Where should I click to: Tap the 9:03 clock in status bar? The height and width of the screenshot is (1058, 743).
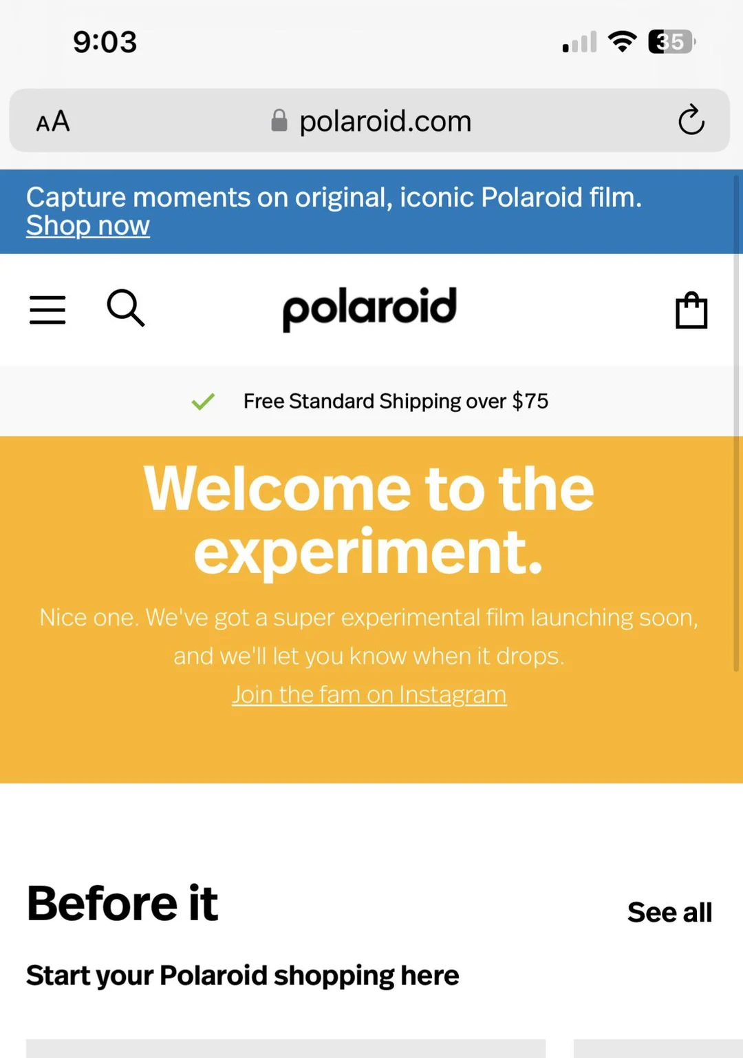(105, 41)
